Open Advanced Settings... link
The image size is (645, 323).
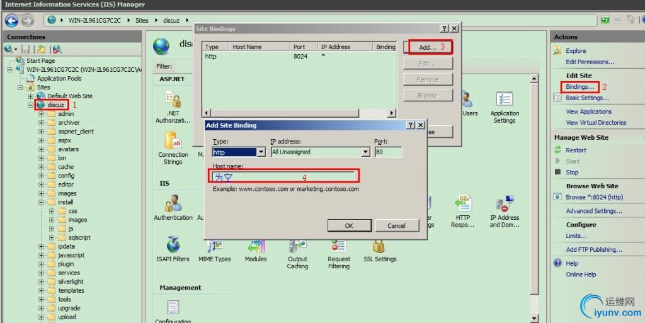coord(593,211)
